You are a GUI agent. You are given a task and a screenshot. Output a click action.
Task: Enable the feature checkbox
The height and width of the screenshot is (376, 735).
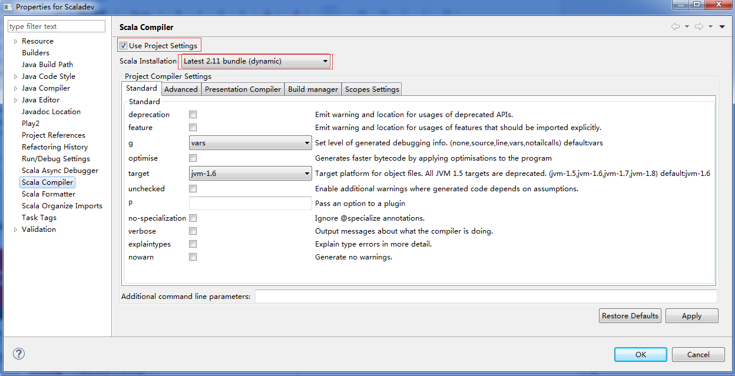(x=193, y=128)
